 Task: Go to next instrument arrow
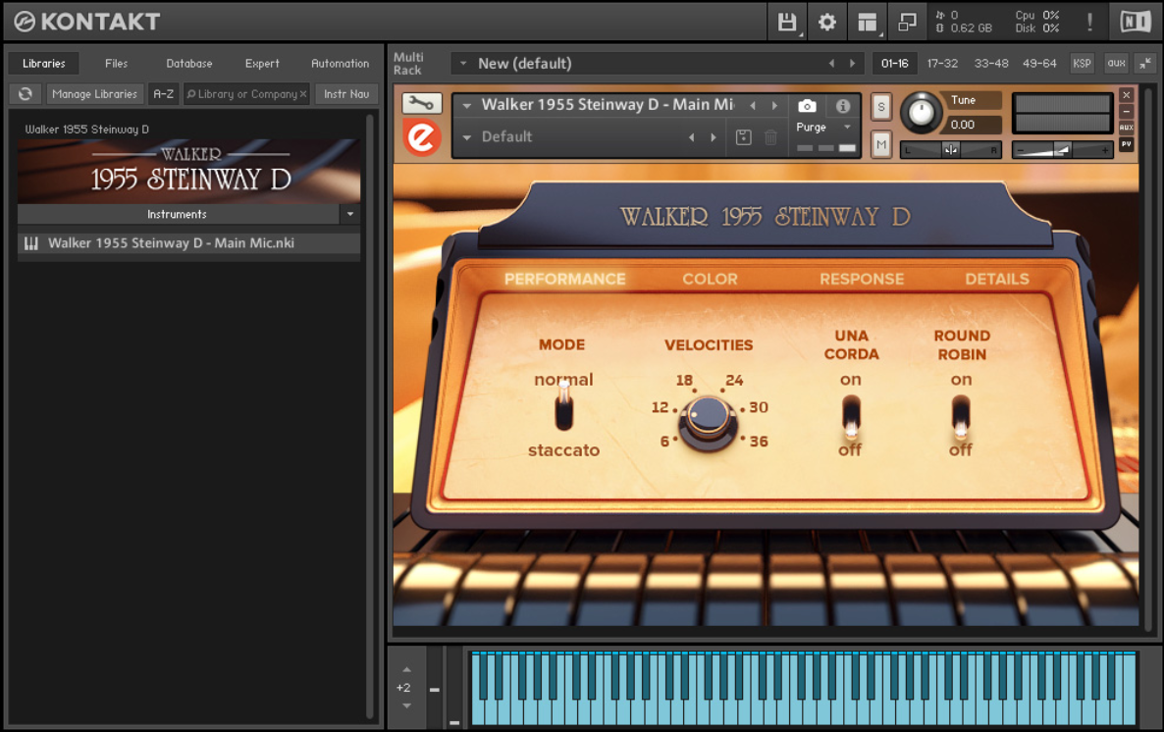click(x=774, y=105)
